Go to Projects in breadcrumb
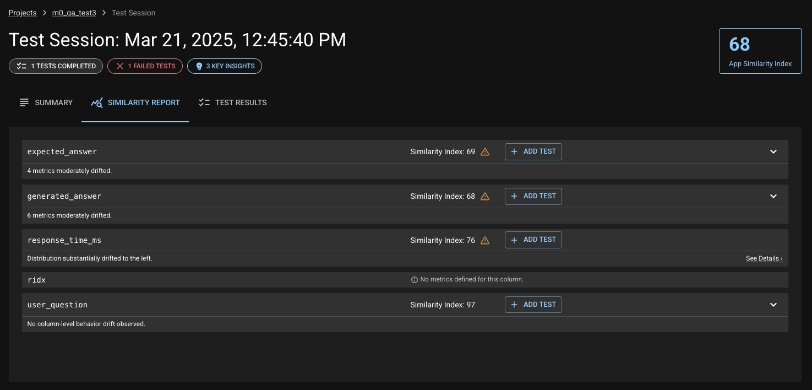The image size is (812, 390). [23, 13]
